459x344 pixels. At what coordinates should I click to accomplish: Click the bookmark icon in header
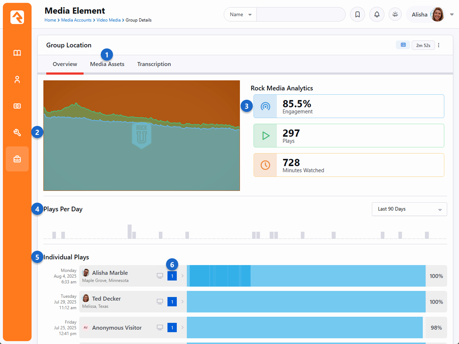[x=358, y=15]
